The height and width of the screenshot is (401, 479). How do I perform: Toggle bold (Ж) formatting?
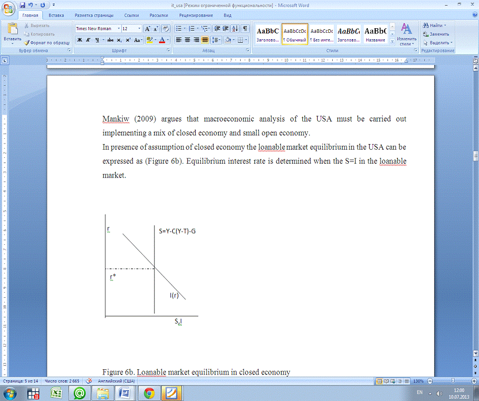pyautogui.click(x=79, y=40)
